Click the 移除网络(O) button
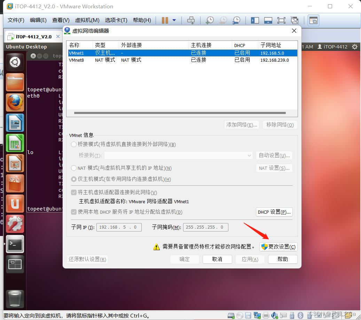 click(280, 125)
